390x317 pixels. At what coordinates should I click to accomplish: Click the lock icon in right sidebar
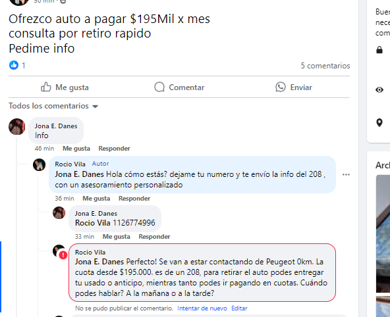click(x=379, y=49)
